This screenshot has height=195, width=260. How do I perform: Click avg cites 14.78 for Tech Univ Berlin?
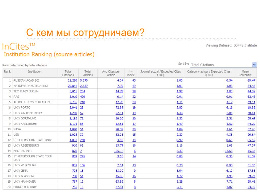coord(119,91)
